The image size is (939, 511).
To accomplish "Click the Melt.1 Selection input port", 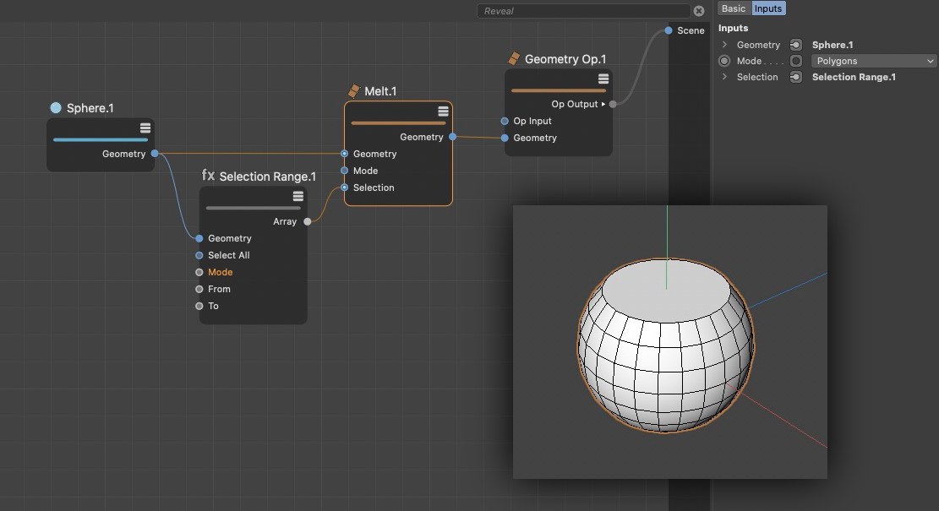I will click(344, 188).
